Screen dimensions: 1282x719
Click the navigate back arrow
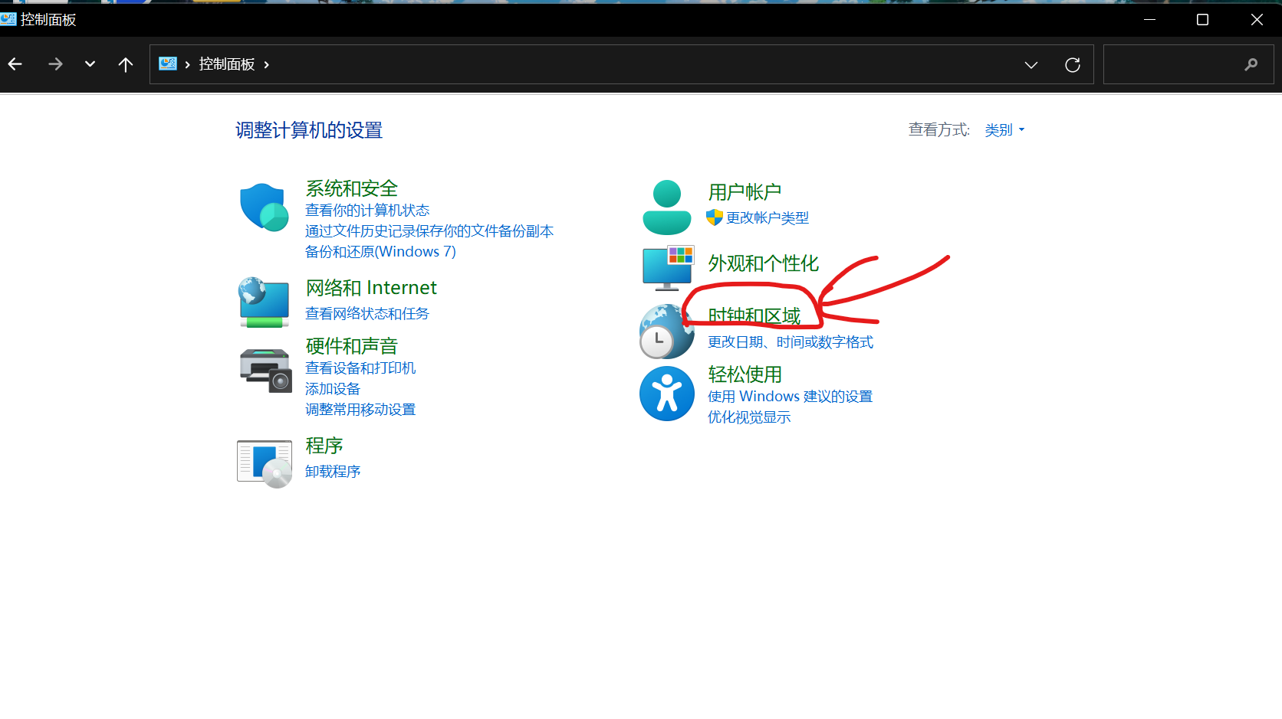tap(15, 64)
